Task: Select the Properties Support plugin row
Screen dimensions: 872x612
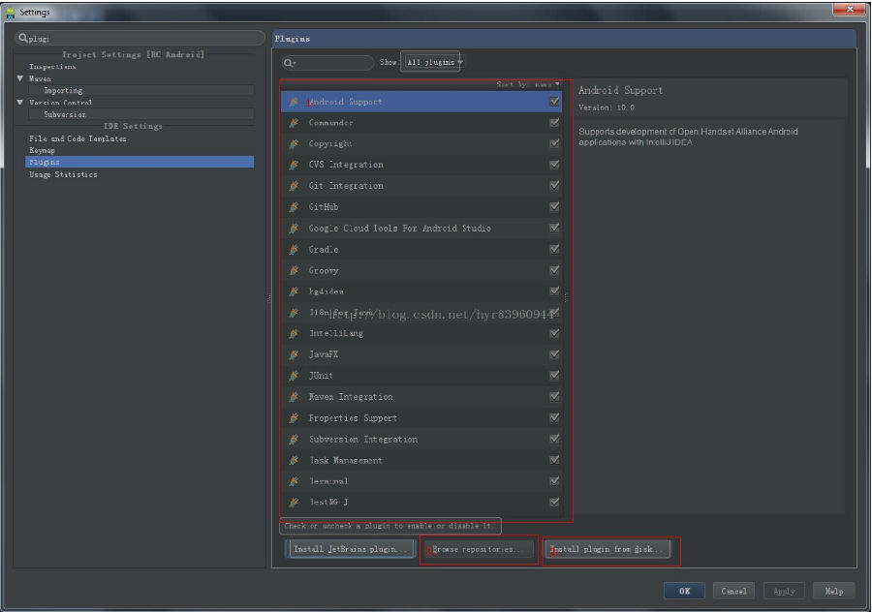Action: (x=421, y=418)
